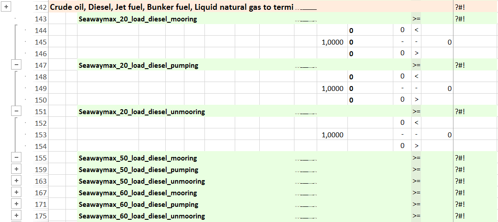Click row header 154
This screenshot has height=222, width=498.
(40, 147)
